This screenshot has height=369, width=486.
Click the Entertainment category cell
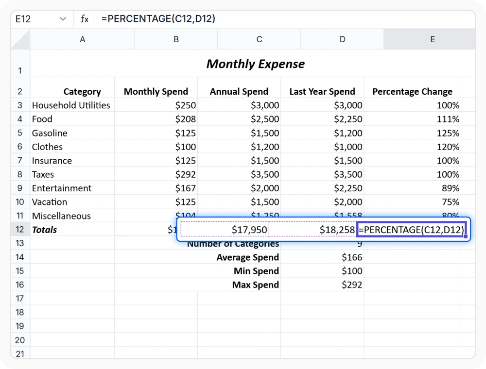(x=72, y=188)
